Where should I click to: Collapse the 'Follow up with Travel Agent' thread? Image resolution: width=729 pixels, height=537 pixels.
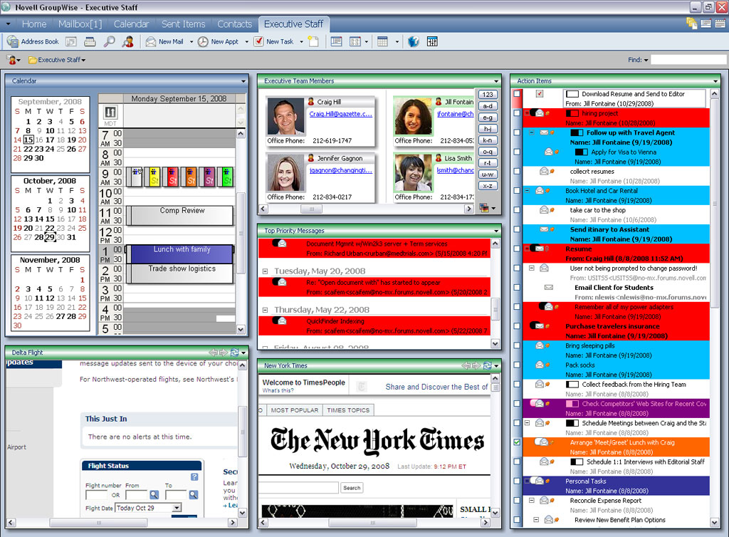click(x=531, y=132)
